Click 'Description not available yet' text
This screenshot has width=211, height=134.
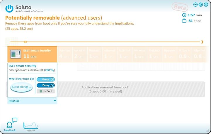click(x=26, y=70)
